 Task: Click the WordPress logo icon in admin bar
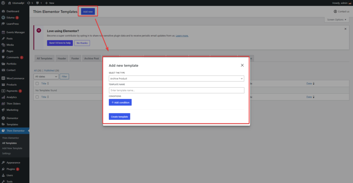click(x=3, y=3)
